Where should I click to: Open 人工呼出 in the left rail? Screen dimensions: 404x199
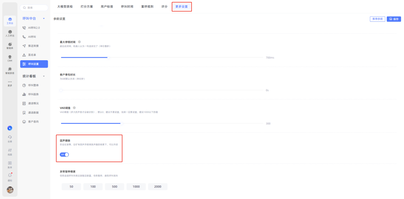coord(10,33)
